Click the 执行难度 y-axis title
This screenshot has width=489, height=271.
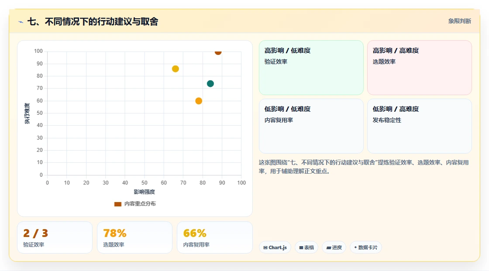click(x=27, y=113)
